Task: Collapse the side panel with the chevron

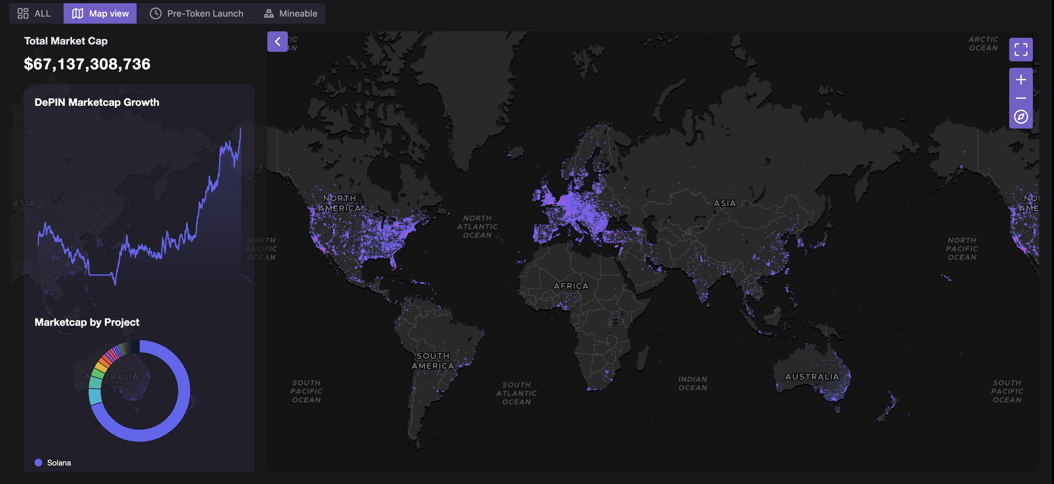Action: 278,42
